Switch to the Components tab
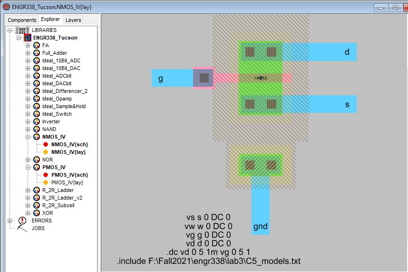The image size is (408, 272). pos(22,20)
